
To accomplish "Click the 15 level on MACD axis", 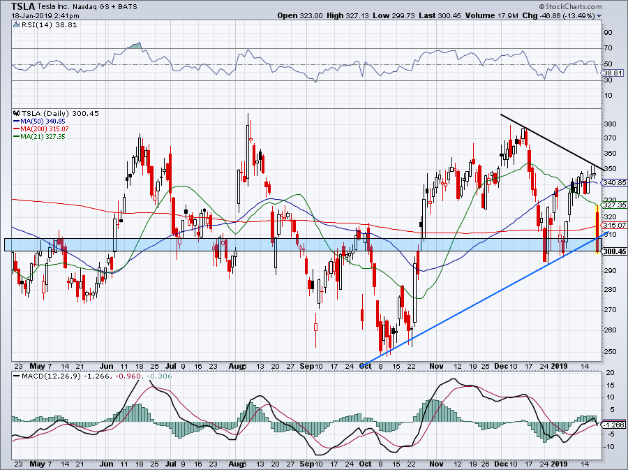I will (x=611, y=385).
